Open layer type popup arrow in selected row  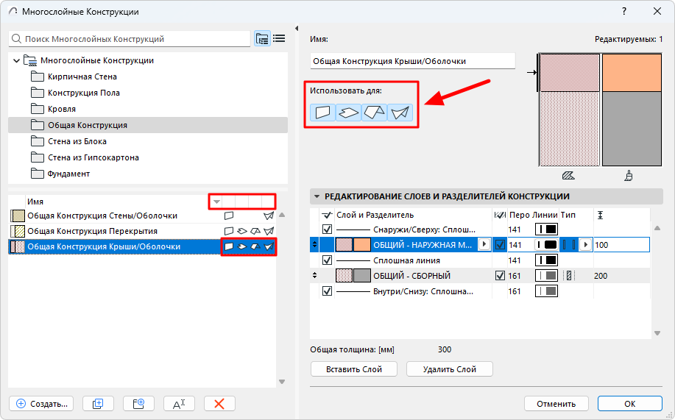(x=585, y=245)
